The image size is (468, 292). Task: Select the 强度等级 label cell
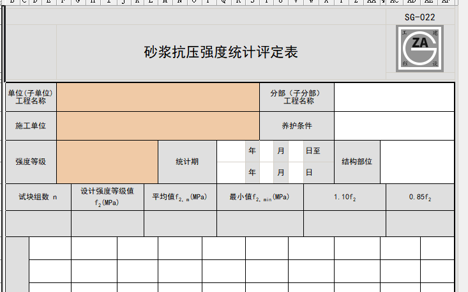pyautogui.click(x=31, y=162)
